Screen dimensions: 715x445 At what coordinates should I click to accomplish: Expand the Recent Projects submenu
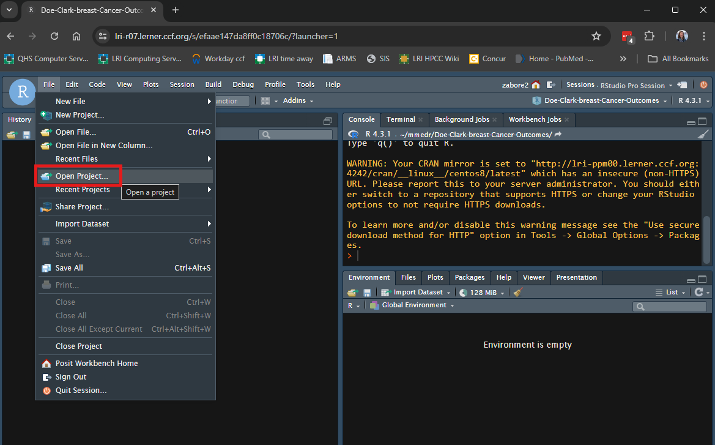tap(124, 189)
